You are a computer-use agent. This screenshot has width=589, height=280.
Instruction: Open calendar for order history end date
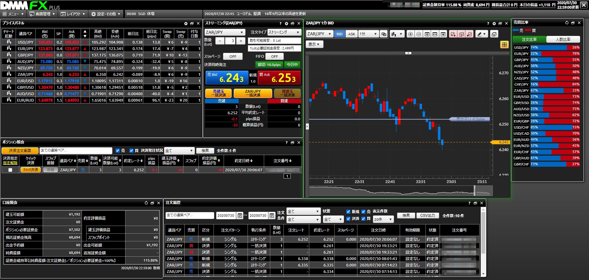tap(272, 216)
